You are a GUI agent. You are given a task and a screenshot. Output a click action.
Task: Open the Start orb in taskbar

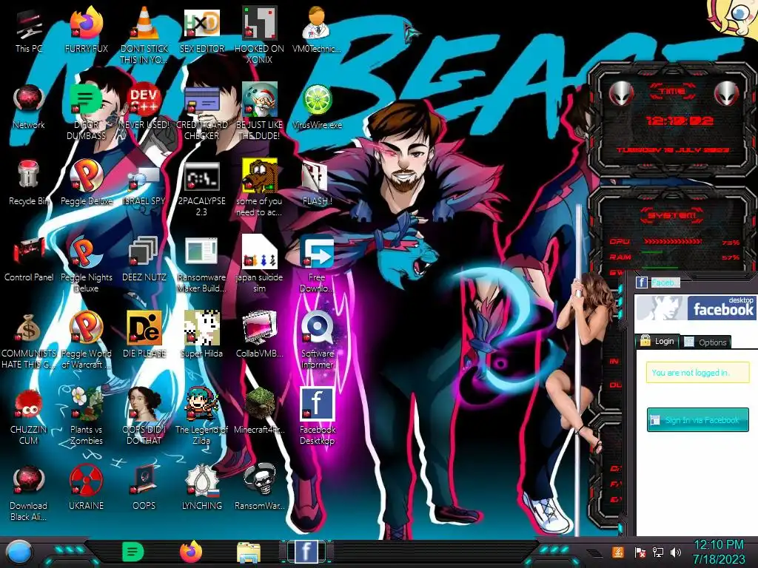click(x=19, y=553)
